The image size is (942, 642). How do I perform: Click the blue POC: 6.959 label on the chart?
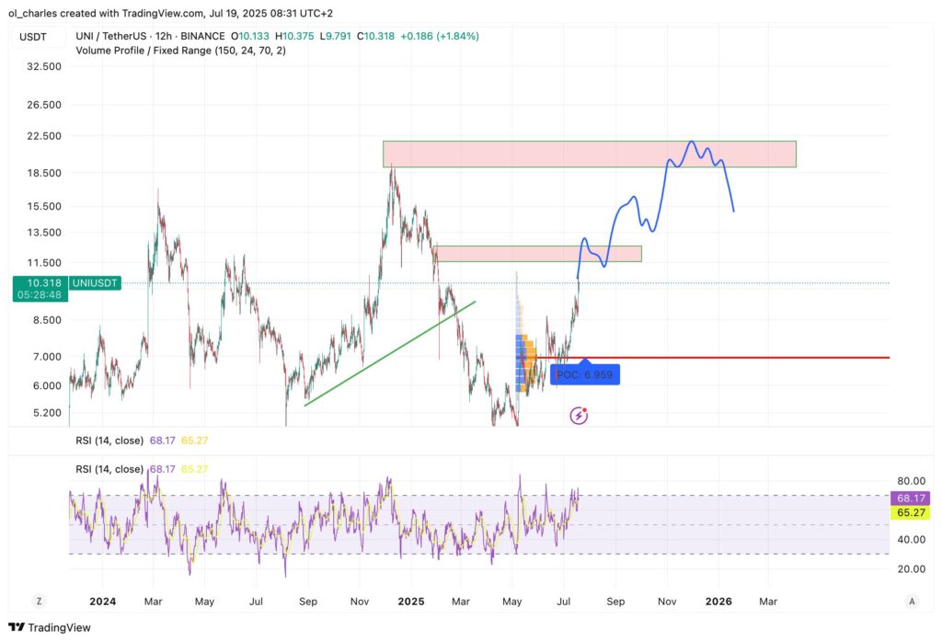(x=585, y=373)
